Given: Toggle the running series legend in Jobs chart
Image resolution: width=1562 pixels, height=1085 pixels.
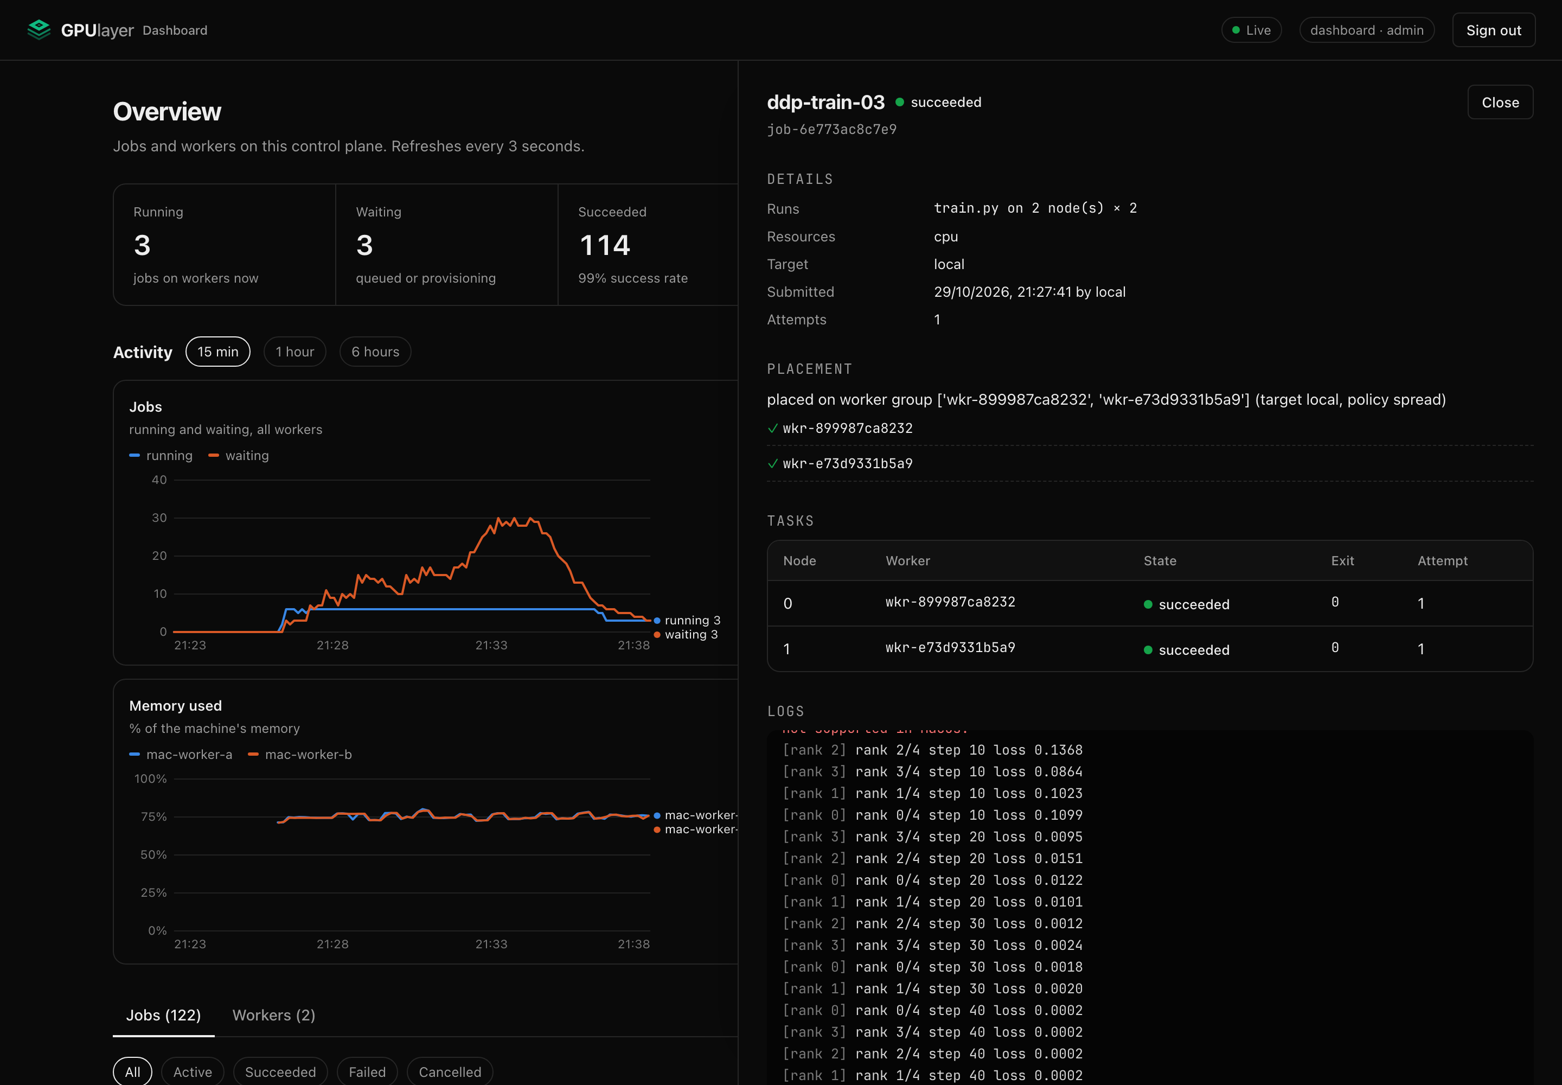Looking at the screenshot, I should tap(161, 456).
